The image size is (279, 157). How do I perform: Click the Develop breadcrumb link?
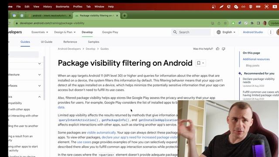click(x=91, y=49)
